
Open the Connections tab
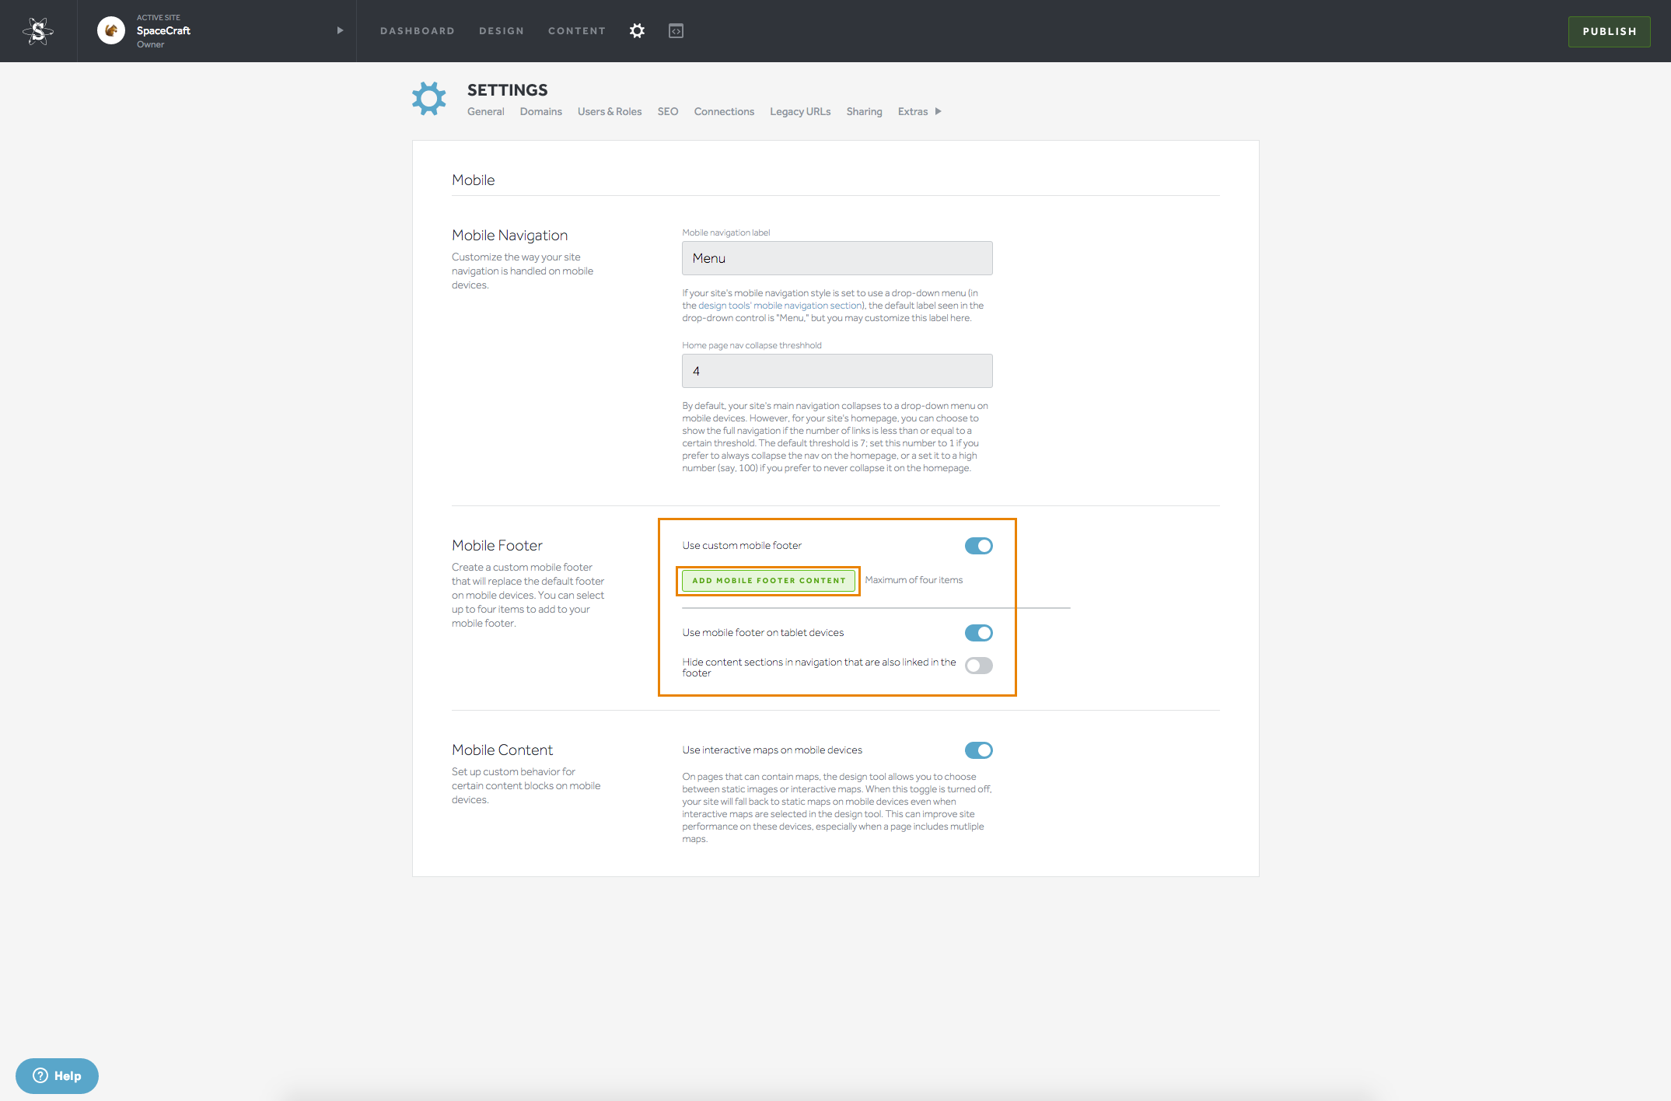pos(724,111)
